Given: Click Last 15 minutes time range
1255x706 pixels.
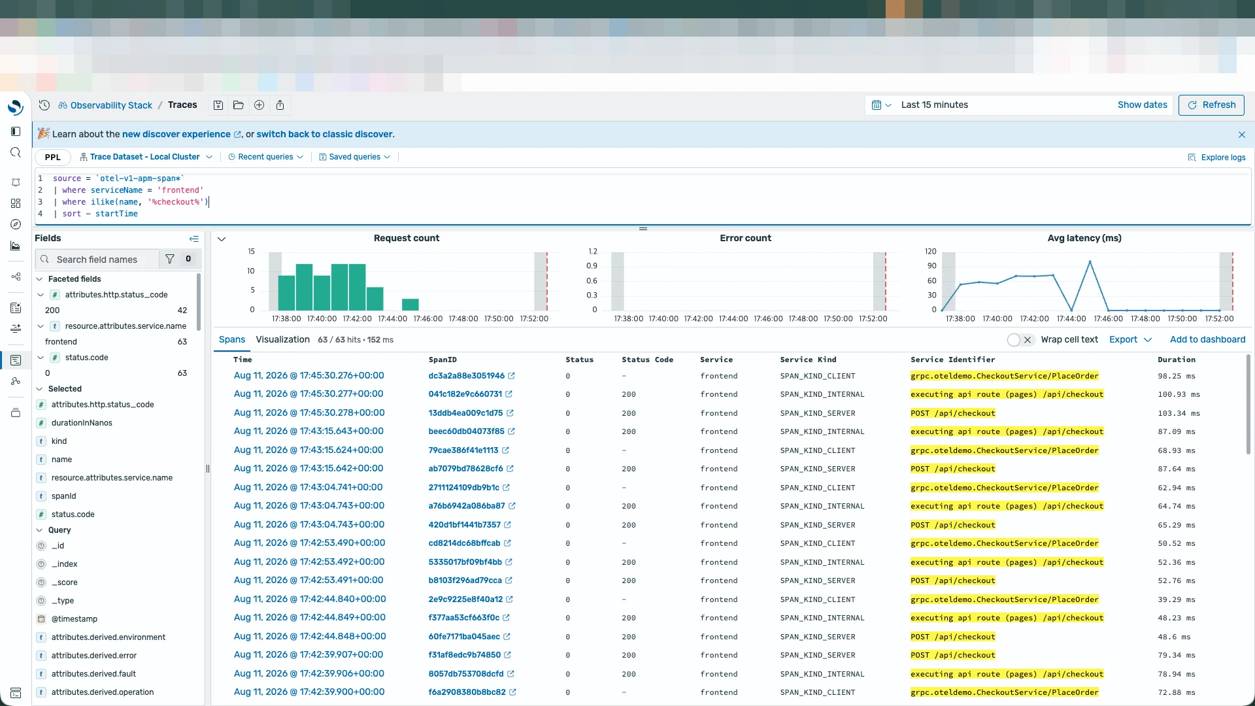Looking at the screenshot, I should [x=934, y=105].
